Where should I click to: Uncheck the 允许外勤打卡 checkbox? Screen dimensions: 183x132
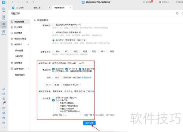53,100
